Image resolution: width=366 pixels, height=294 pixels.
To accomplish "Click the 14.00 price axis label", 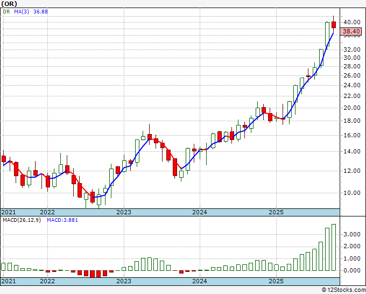I will point(351,151).
